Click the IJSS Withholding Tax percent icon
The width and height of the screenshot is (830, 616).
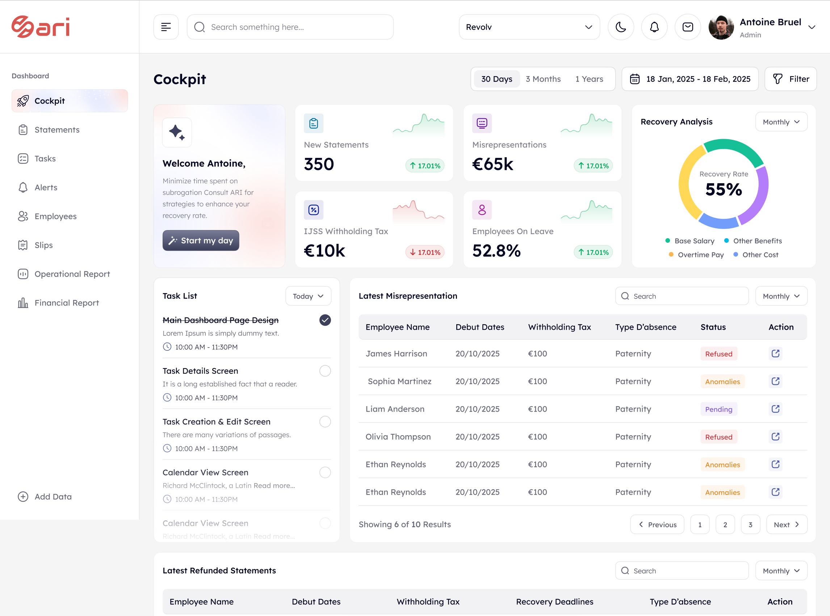click(314, 209)
